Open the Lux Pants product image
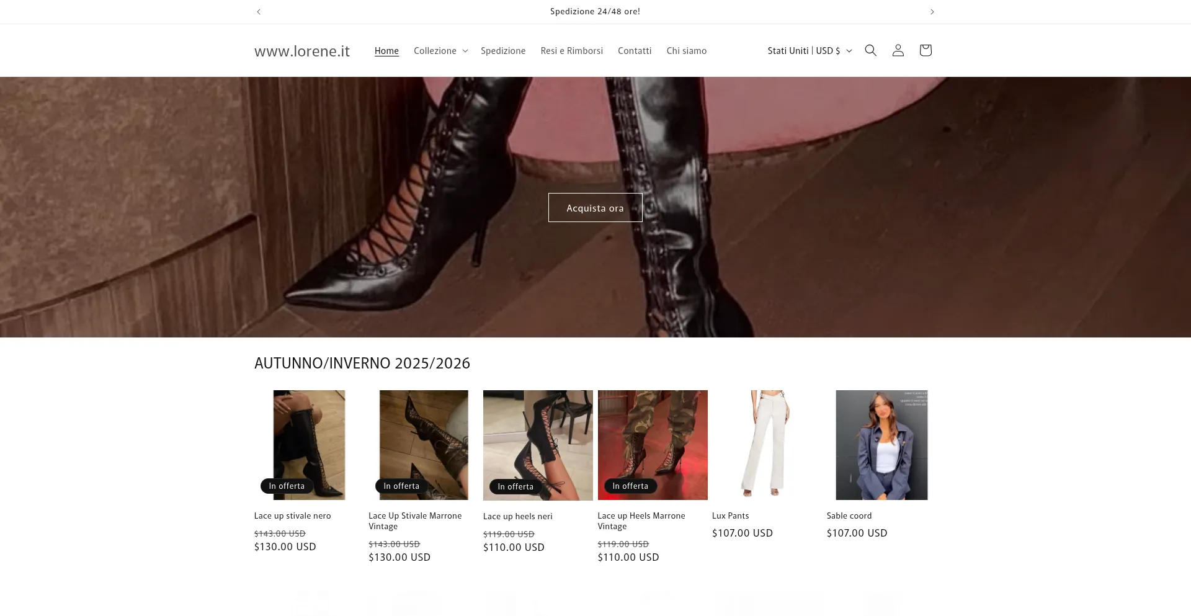The image size is (1191, 616). point(767,444)
